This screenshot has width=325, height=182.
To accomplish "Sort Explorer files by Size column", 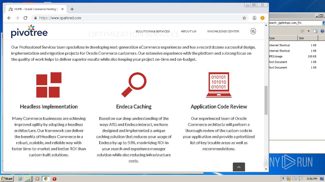I will tap(308, 38).
